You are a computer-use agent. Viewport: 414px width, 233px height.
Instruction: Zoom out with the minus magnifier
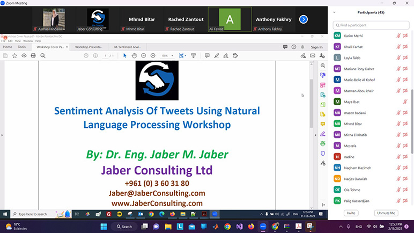point(143,55)
